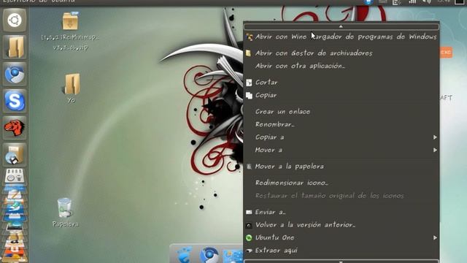Choose Abrir con otra aplicación

coord(341,66)
